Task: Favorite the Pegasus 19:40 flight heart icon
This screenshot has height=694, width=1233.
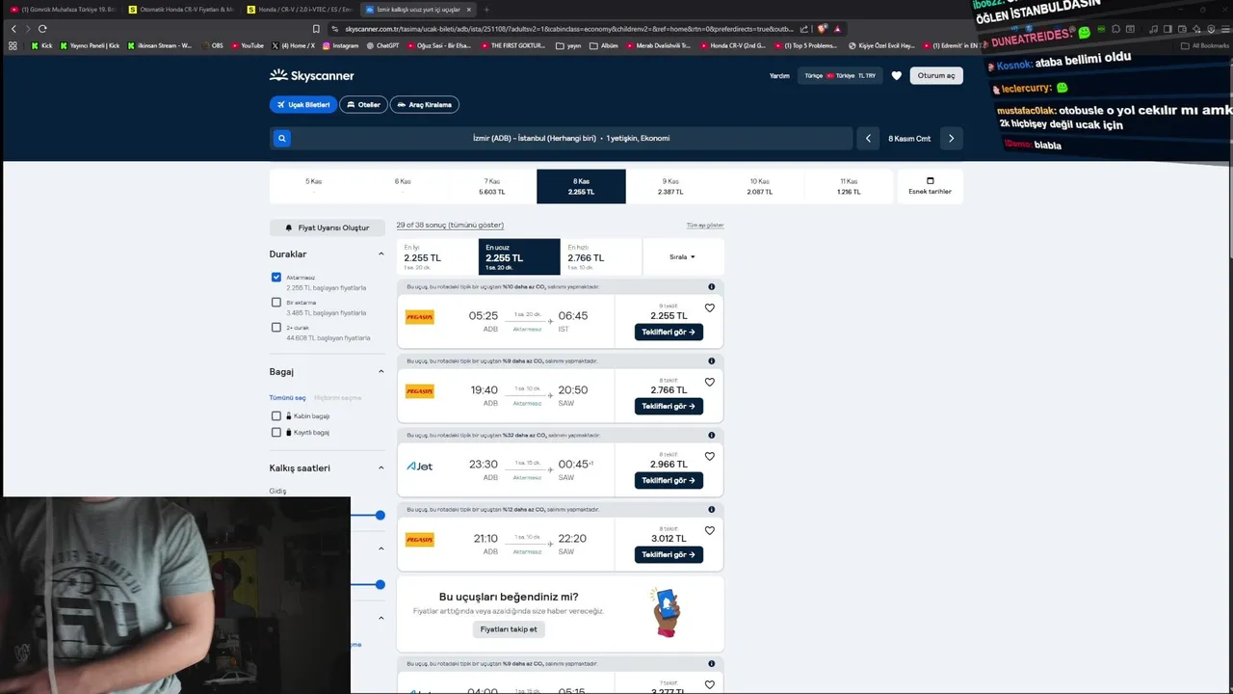Action: 710,383
